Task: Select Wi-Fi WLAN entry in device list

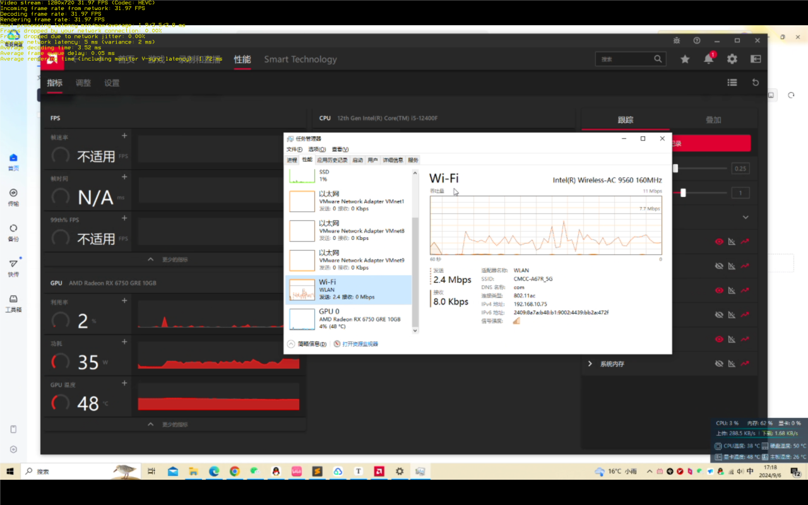Action: [348, 290]
